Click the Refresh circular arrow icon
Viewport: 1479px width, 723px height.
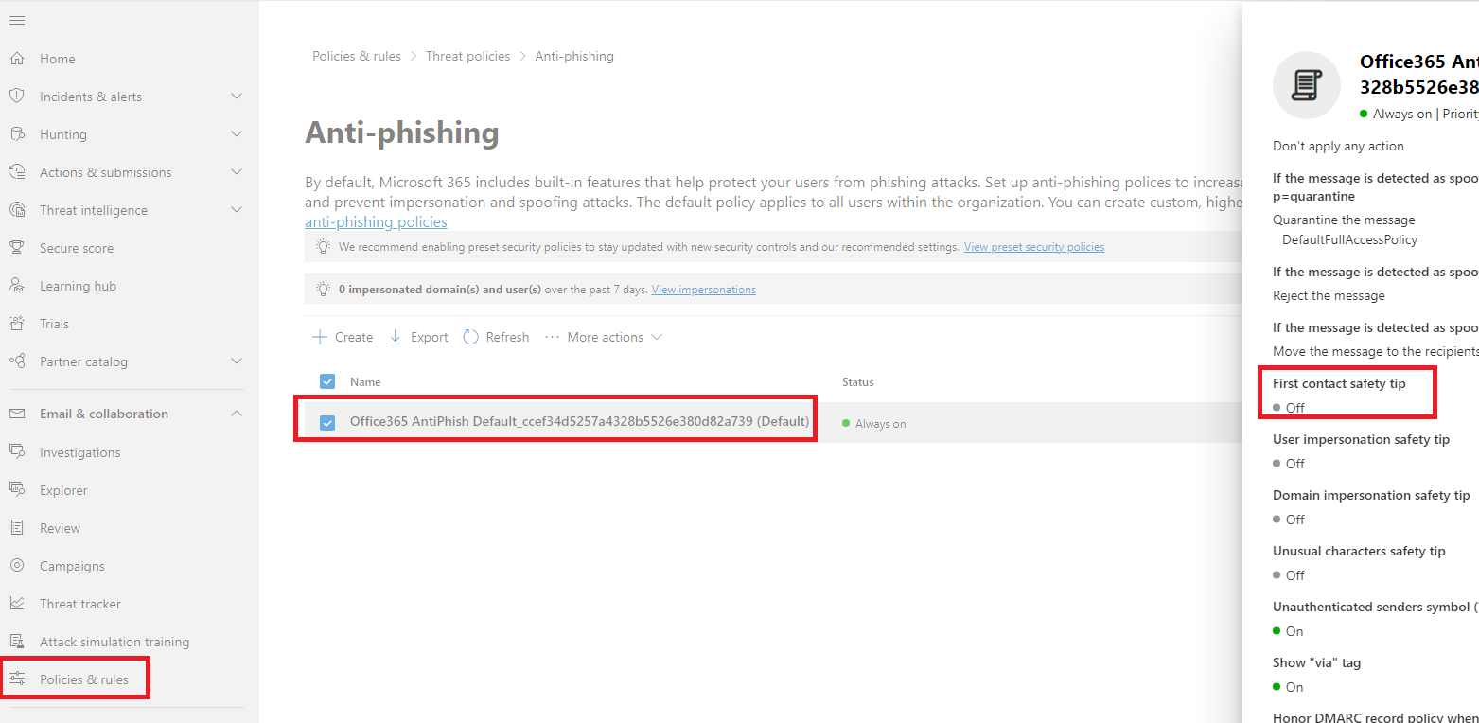pos(470,337)
